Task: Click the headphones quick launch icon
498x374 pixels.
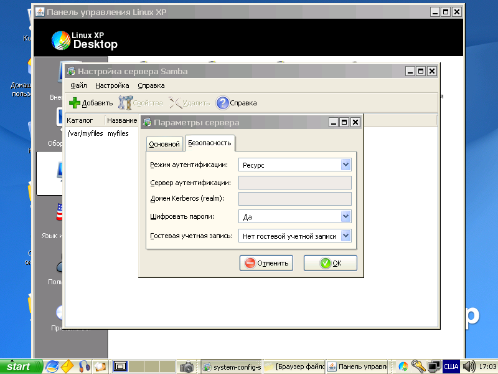Action: [x=84, y=367]
